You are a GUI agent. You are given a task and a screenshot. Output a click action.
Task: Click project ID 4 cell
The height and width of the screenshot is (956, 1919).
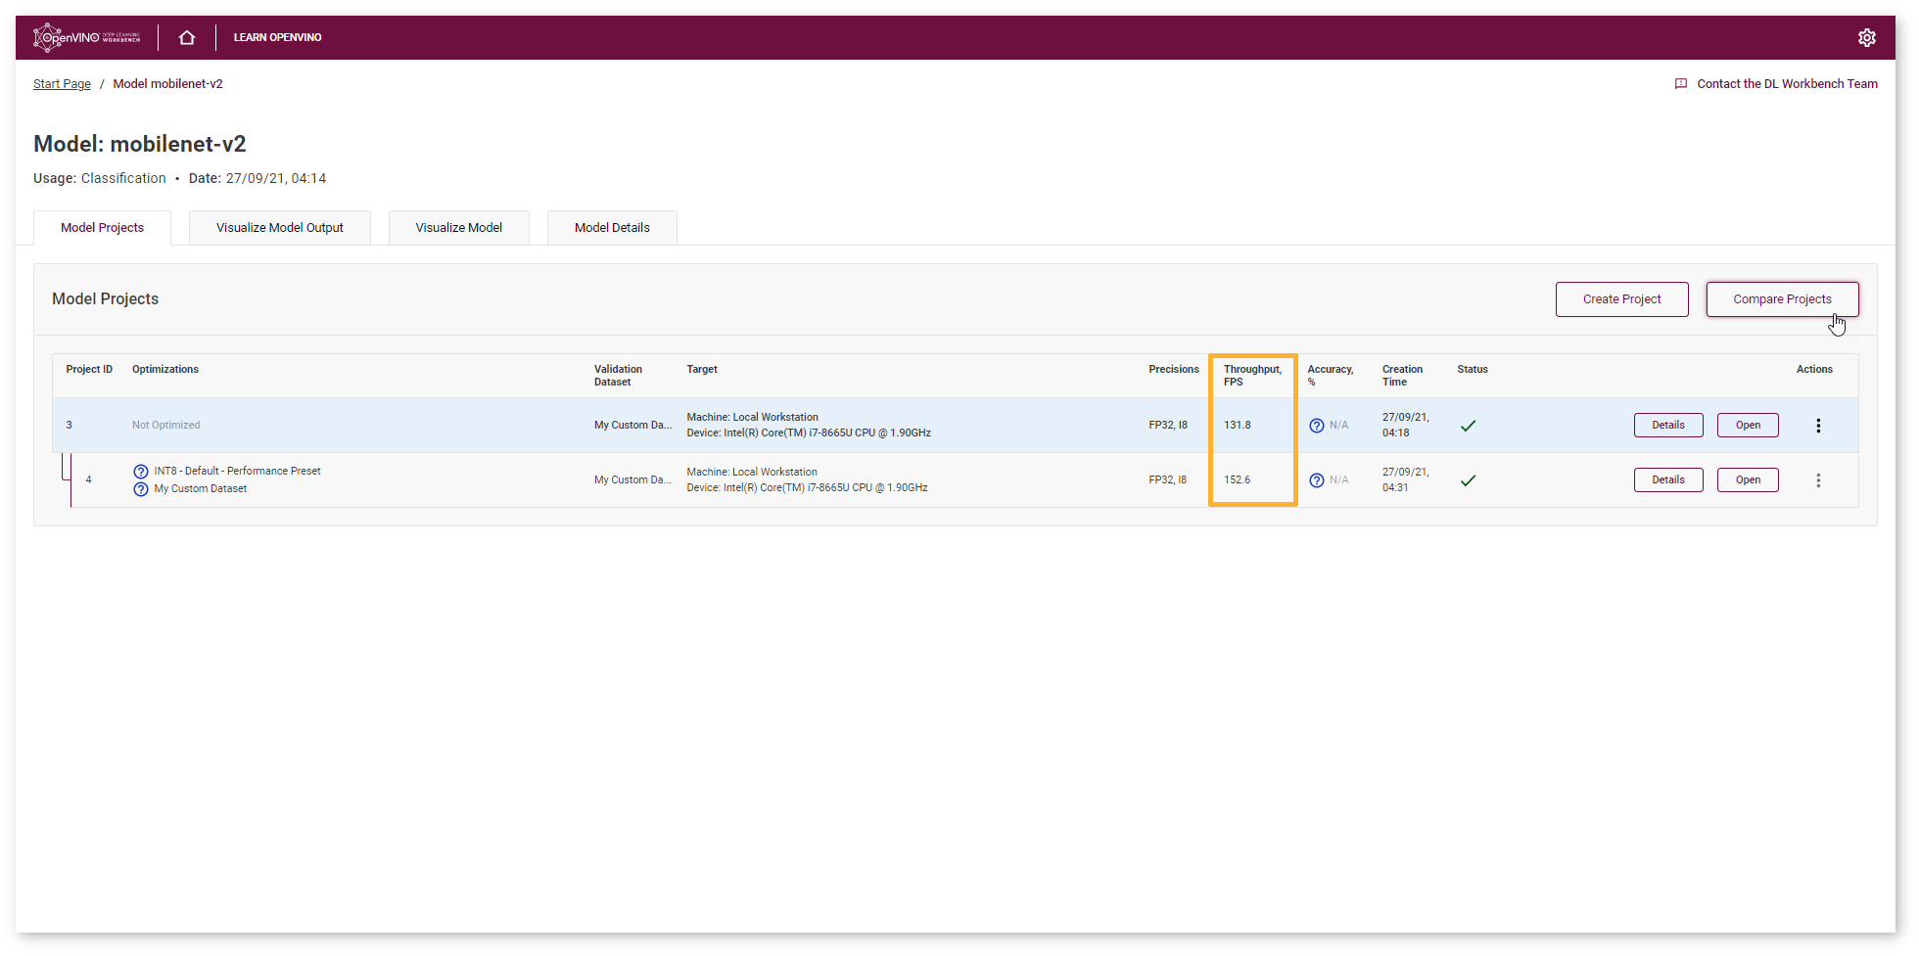(x=88, y=480)
